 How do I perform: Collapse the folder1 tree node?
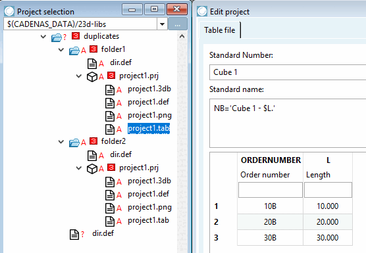pyautogui.click(x=61, y=50)
